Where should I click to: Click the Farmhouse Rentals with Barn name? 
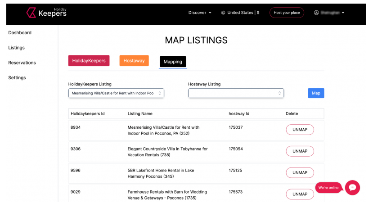pyautogui.click(x=167, y=195)
